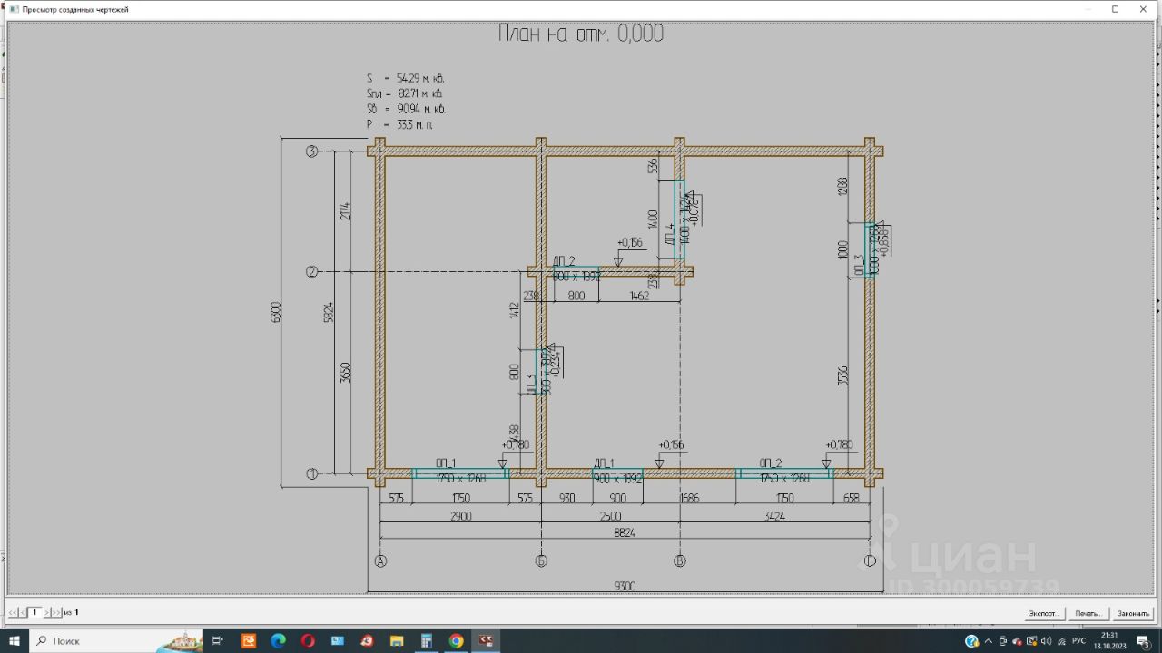Launch Microsoft Edge from the taskbar

278,641
